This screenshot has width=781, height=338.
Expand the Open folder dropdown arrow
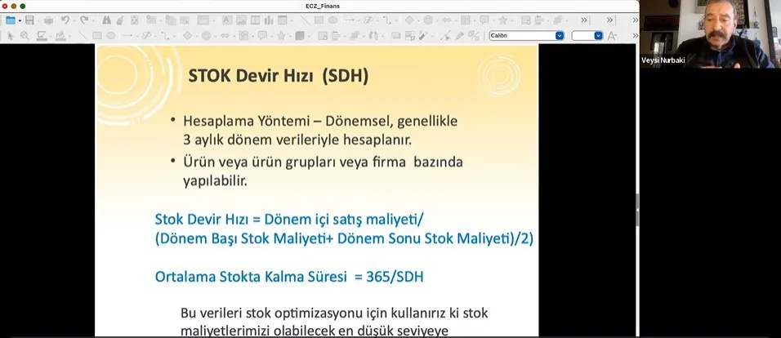19,20
